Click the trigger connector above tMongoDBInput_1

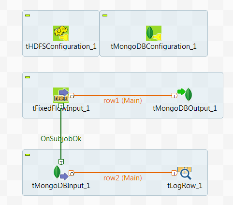tap(61, 162)
